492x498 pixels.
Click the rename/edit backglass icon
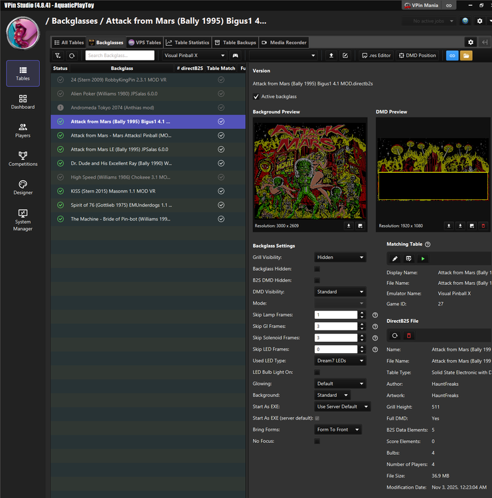click(345, 56)
